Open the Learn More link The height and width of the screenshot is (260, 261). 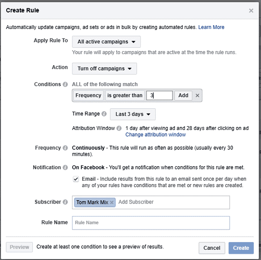click(x=211, y=27)
